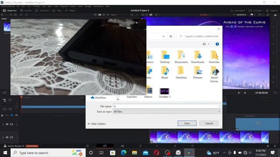The width and height of the screenshot is (280, 157).
Task: Open the Music folder
Action: click(x=165, y=73)
